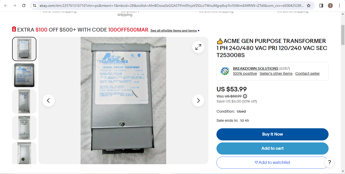The width and height of the screenshot is (345, 174).
Task: Expand product image to full view
Action: [198, 47]
